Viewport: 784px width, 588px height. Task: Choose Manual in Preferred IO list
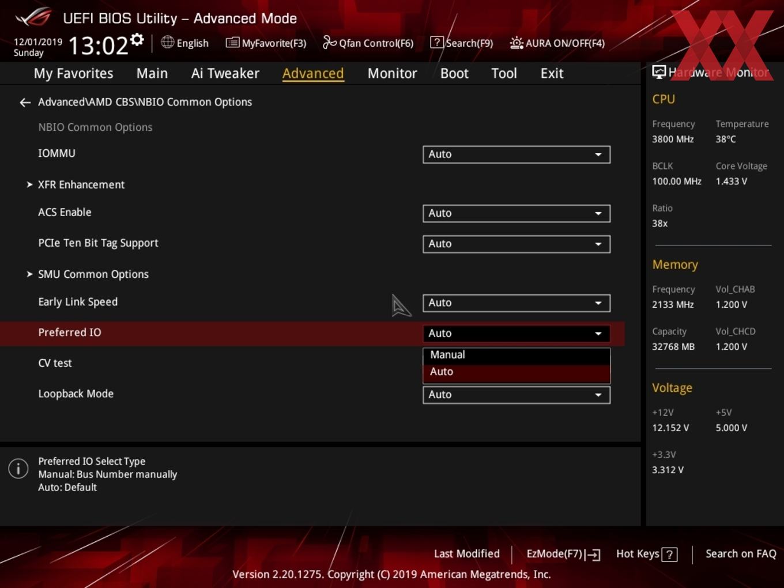517,355
